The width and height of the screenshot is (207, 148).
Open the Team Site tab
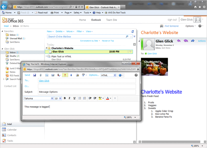111,20
